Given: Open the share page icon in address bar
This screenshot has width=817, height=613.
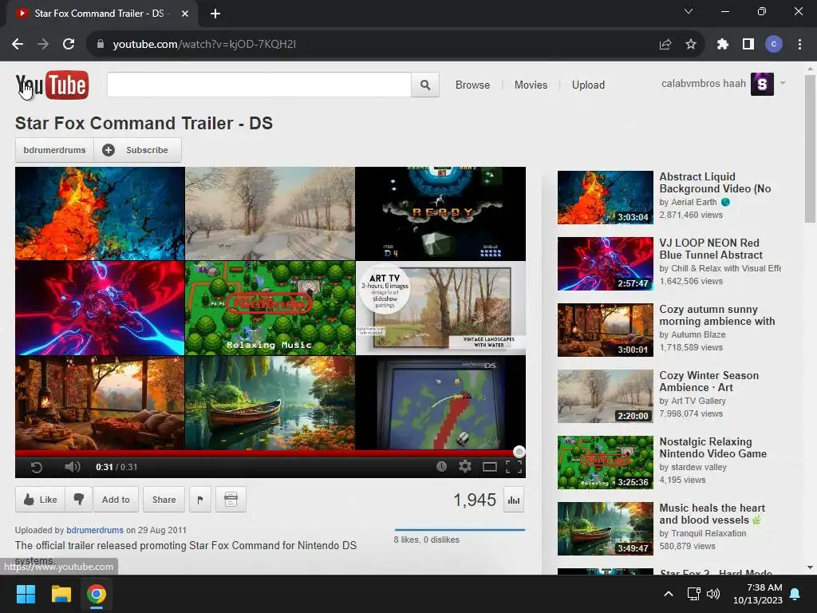Looking at the screenshot, I should [x=665, y=45].
